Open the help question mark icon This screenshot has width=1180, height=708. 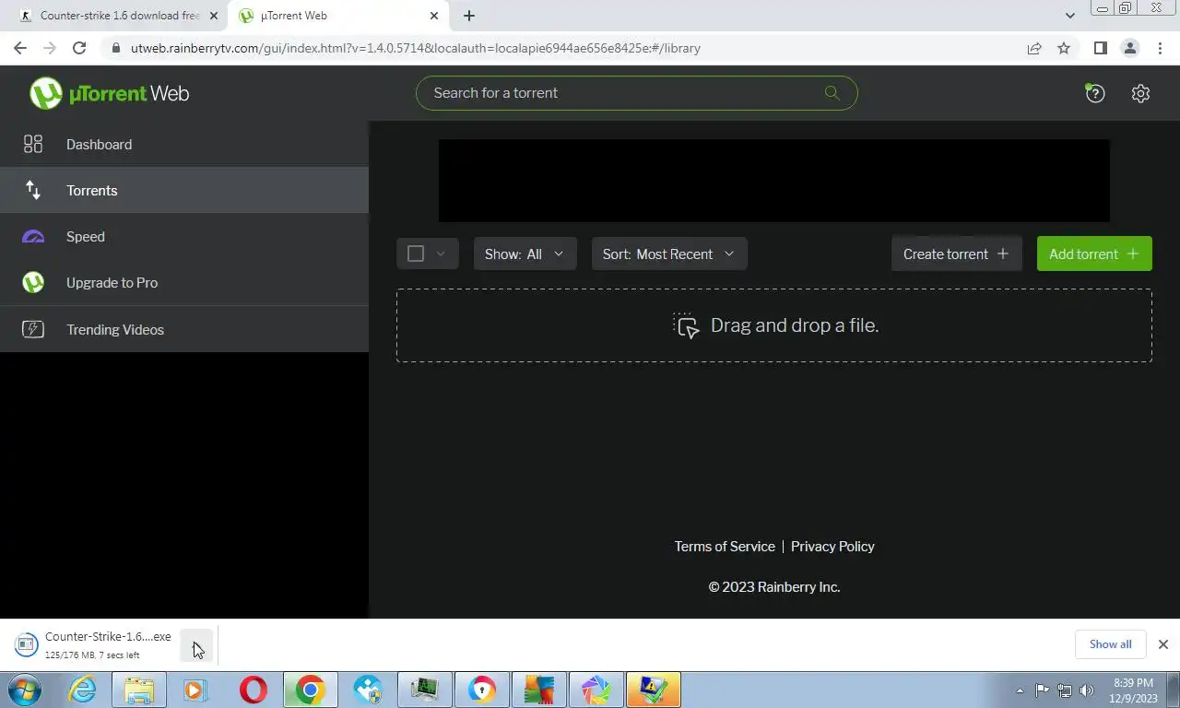coord(1094,93)
